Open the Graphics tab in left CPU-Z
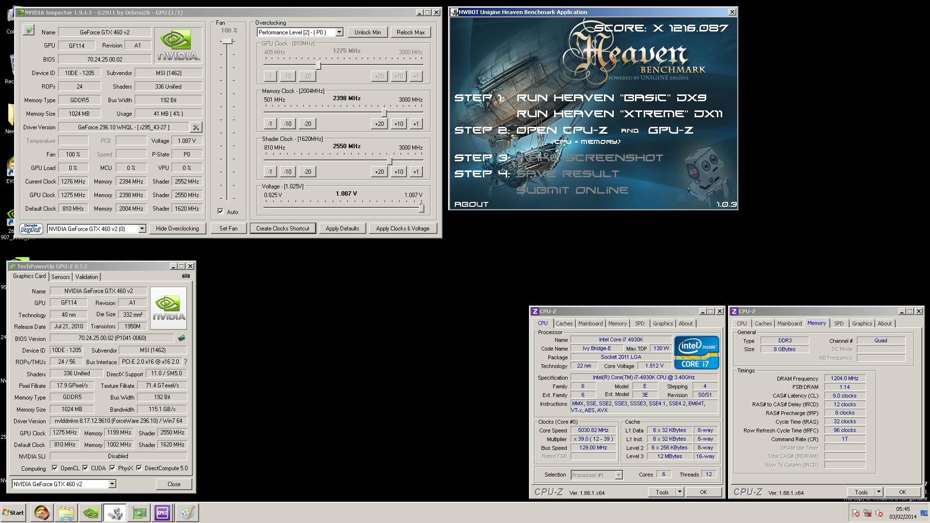 663,323
